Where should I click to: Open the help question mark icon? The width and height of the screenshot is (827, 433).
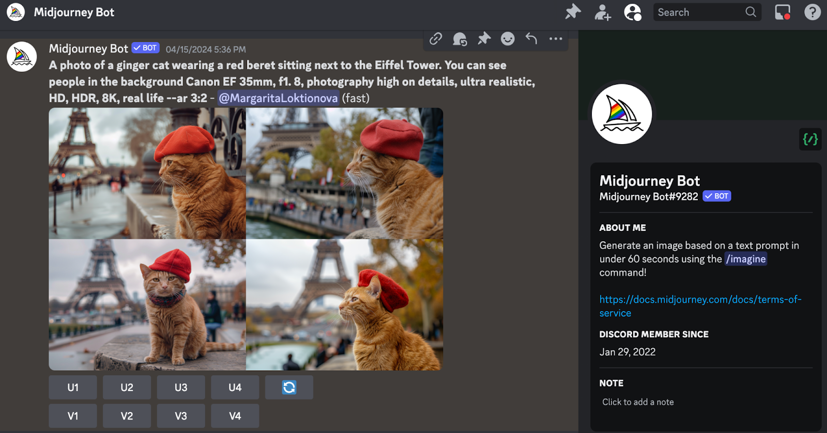(812, 12)
